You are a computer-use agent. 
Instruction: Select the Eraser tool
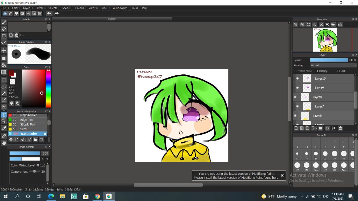(3, 29)
